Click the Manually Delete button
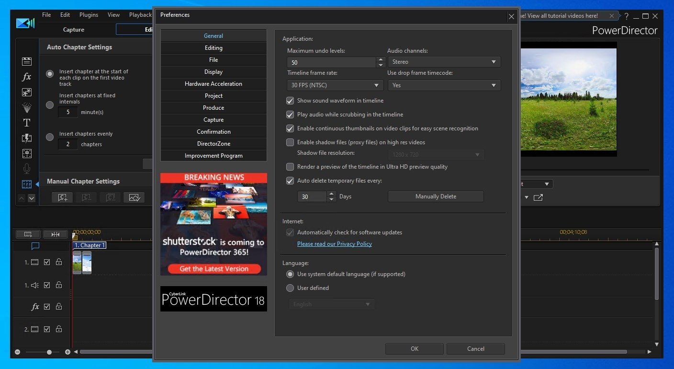The image size is (674, 369). 436,196
